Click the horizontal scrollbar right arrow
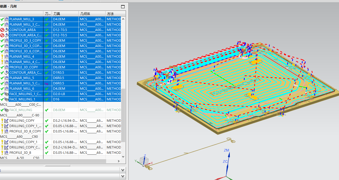This screenshot has width=339, height=180. [119, 161]
